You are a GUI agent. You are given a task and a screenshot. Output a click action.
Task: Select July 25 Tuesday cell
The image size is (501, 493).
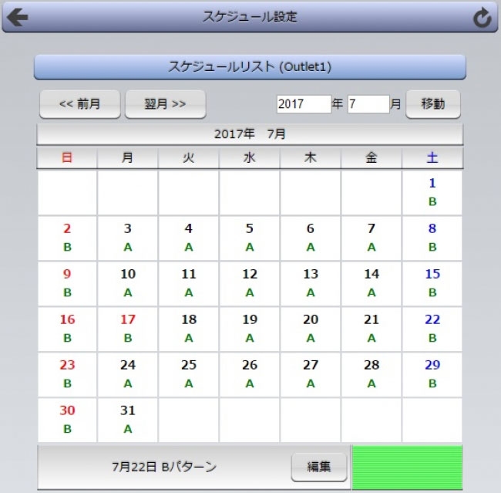(189, 374)
